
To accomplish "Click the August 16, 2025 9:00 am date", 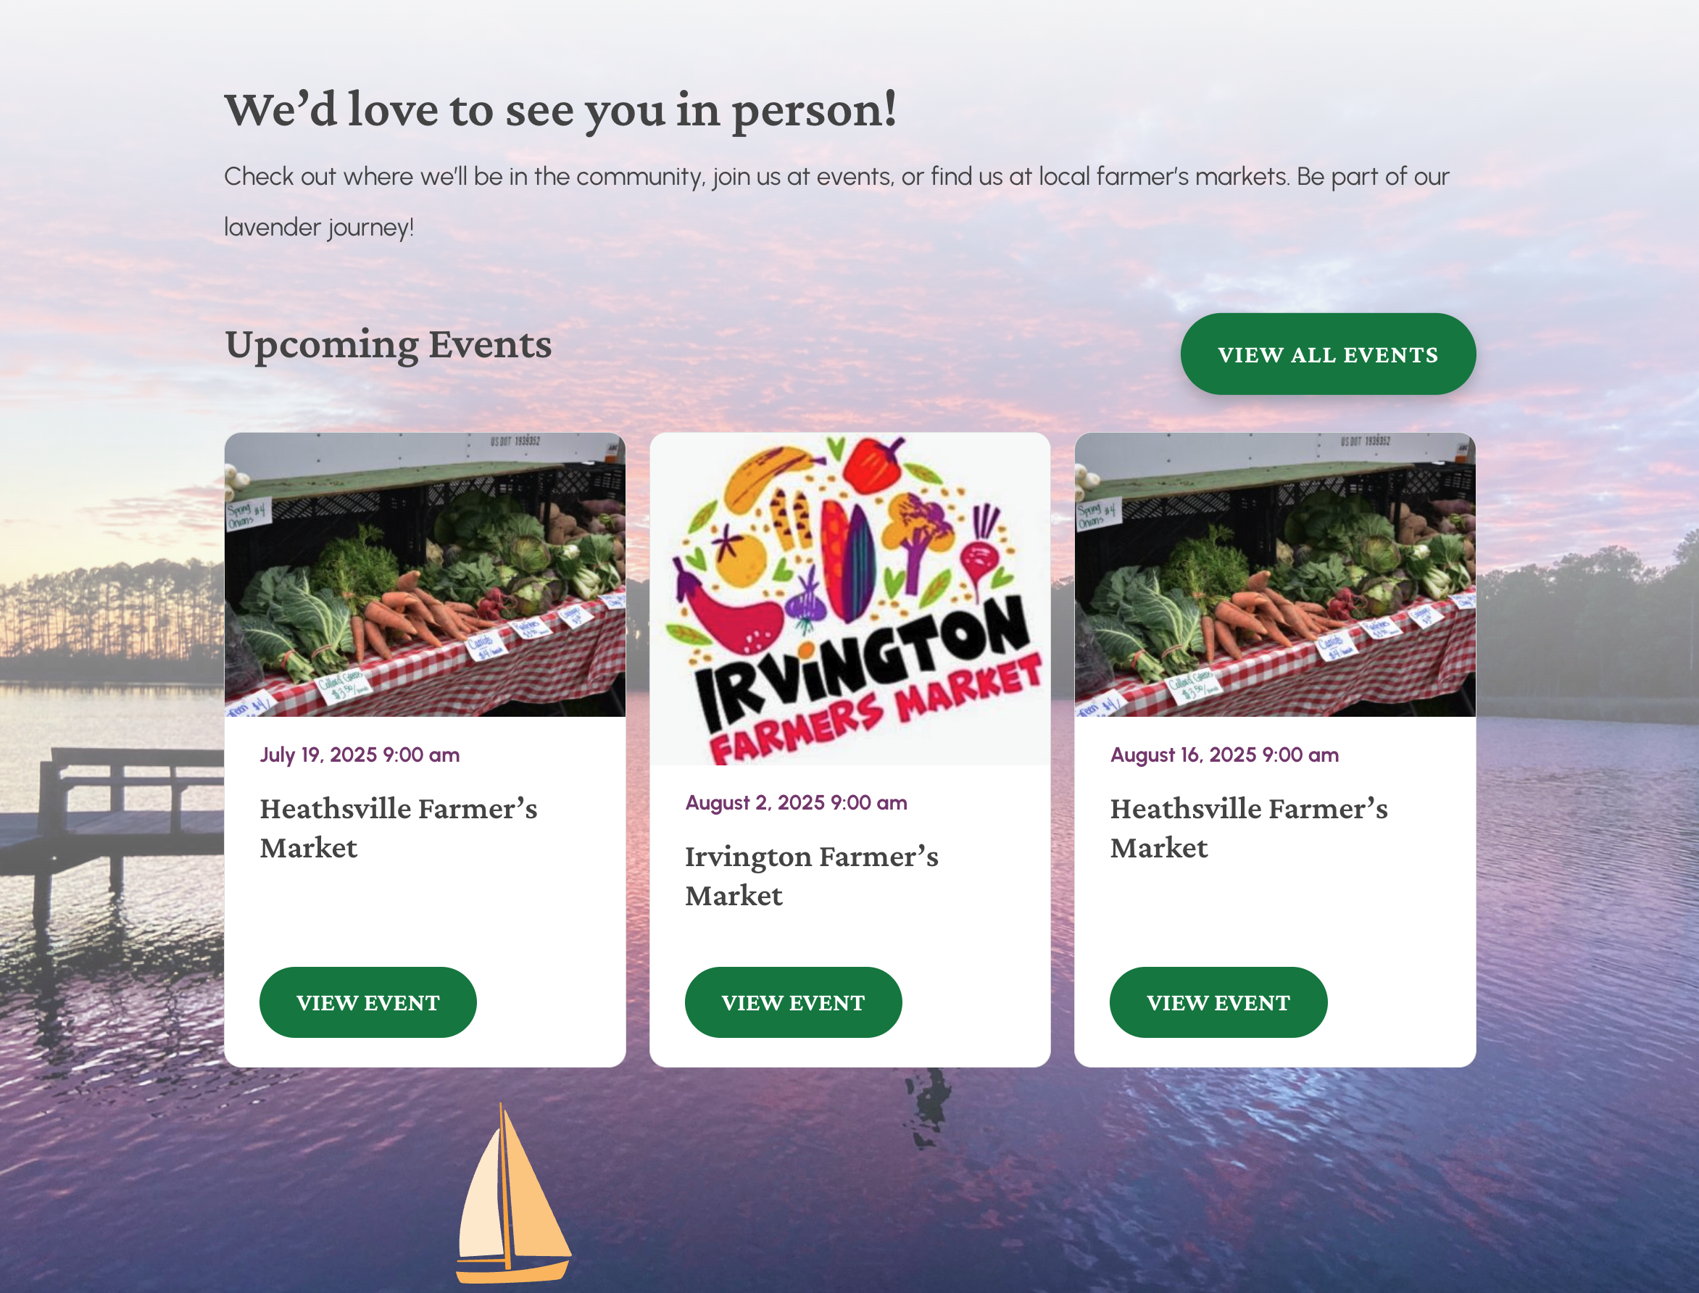I will [1224, 754].
